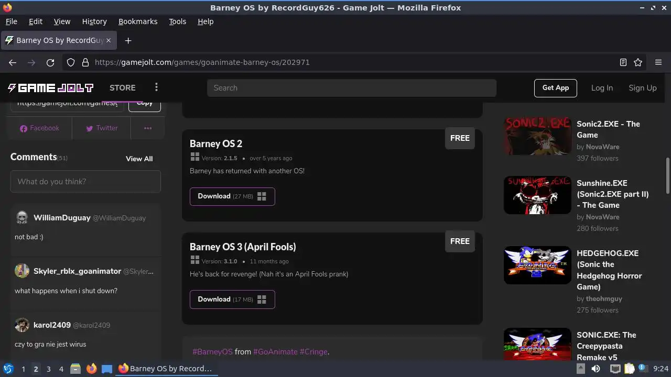Image resolution: width=671 pixels, height=377 pixels.
Task: Open SONIC.EXE Creepypasta Remake title
Action: (607, 346)
